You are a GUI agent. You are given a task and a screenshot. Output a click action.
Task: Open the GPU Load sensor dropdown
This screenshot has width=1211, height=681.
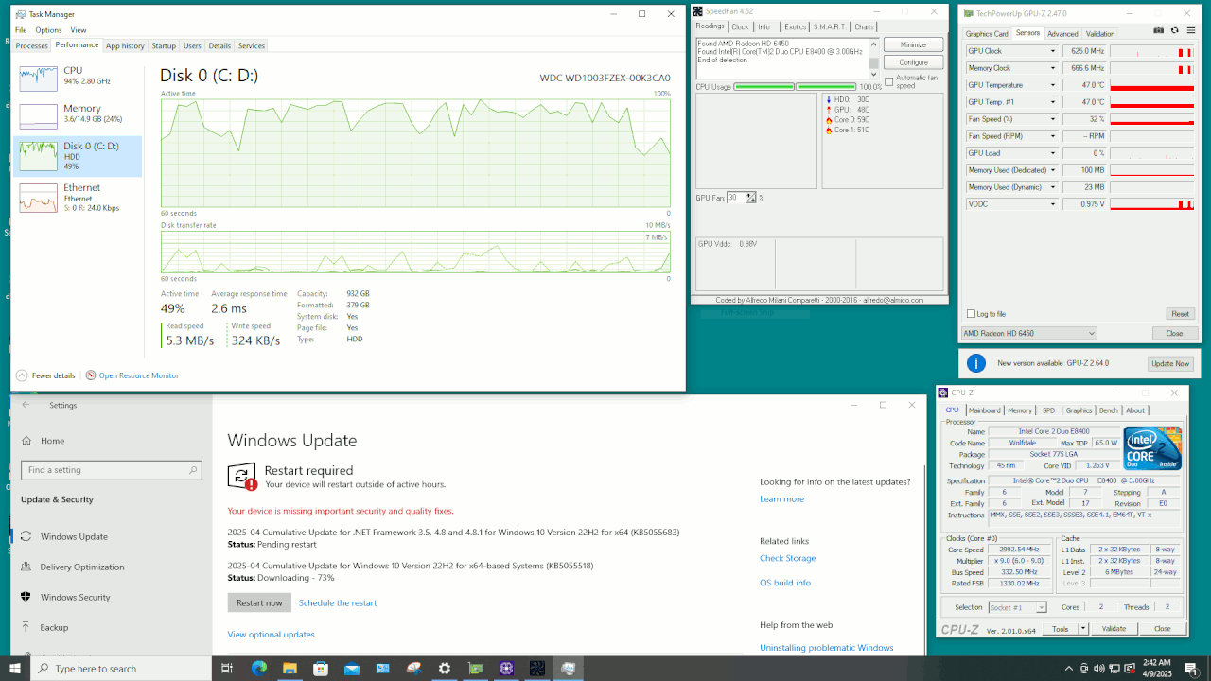coord(1053,153)
